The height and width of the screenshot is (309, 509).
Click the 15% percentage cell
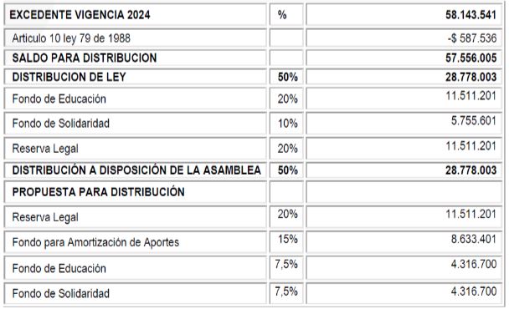coord(286,242)
